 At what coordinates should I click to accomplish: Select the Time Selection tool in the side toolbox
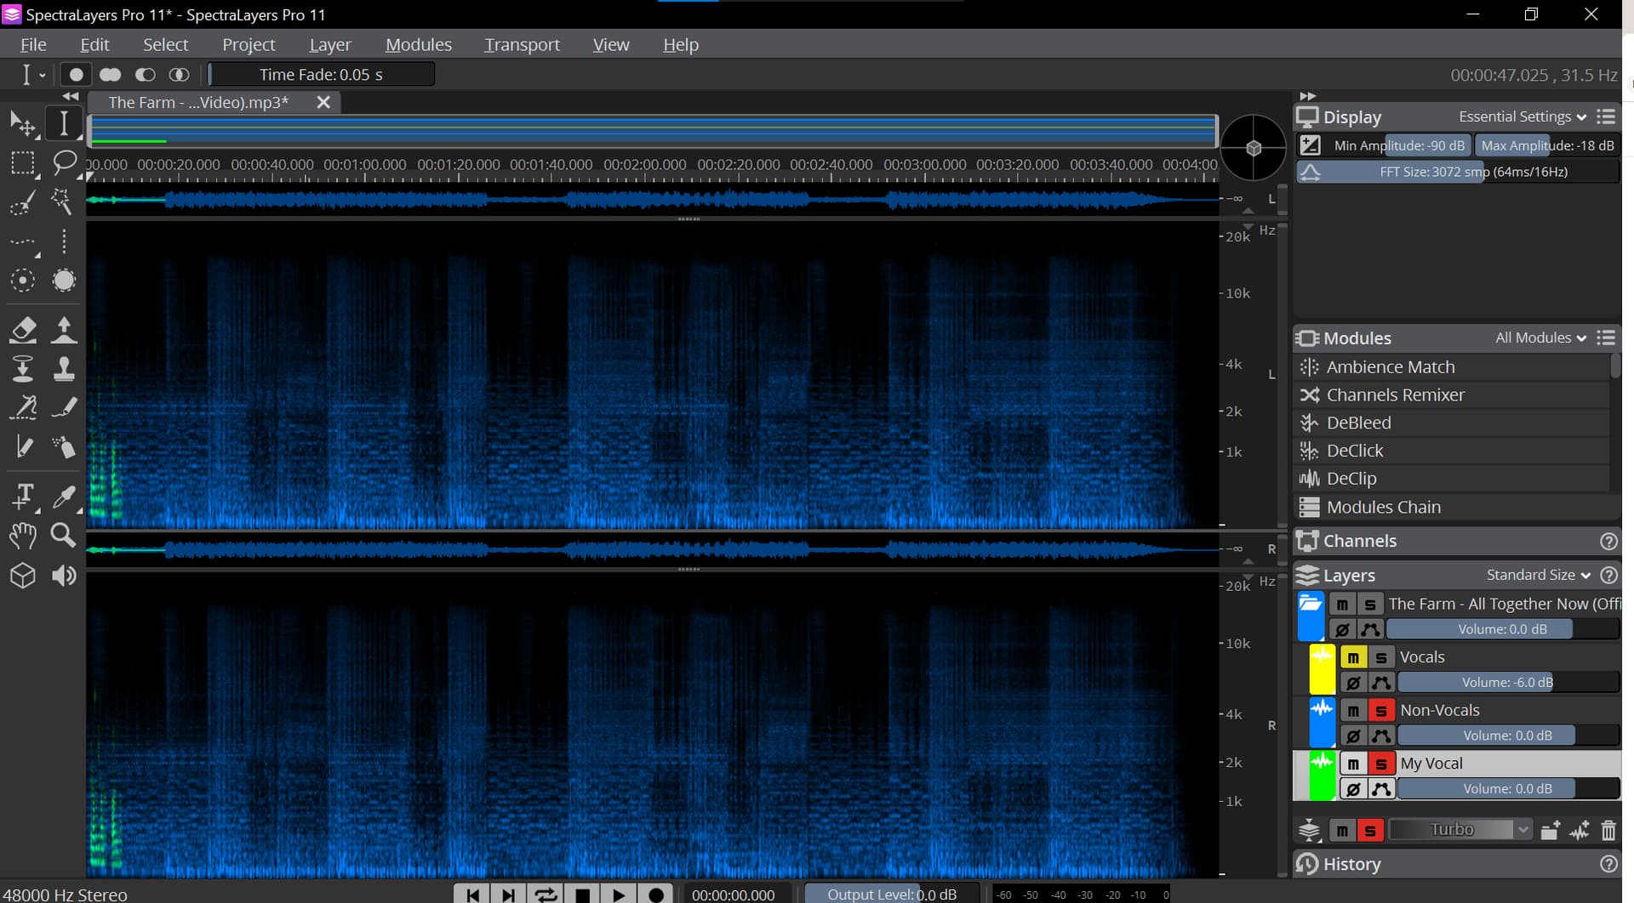tap(64, 124)
